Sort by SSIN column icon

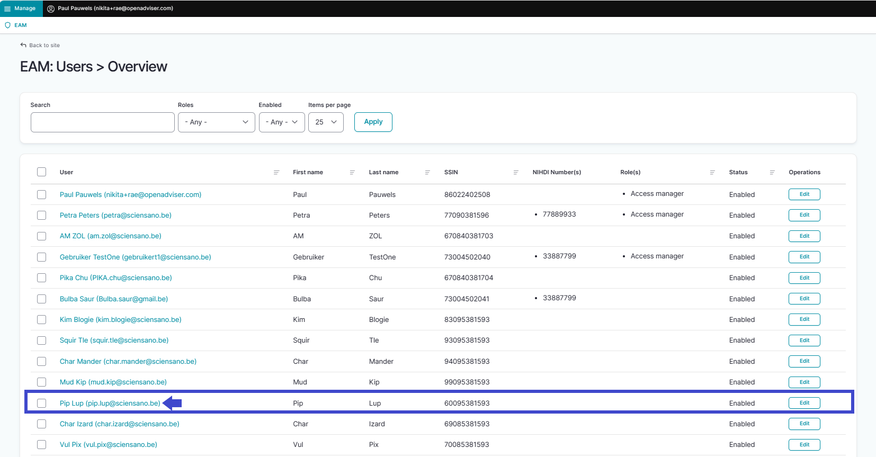(516, 173)
